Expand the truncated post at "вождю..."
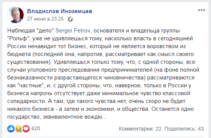Image resolution: width=211 pixels, height=138 pixels. tap(95, 117)
